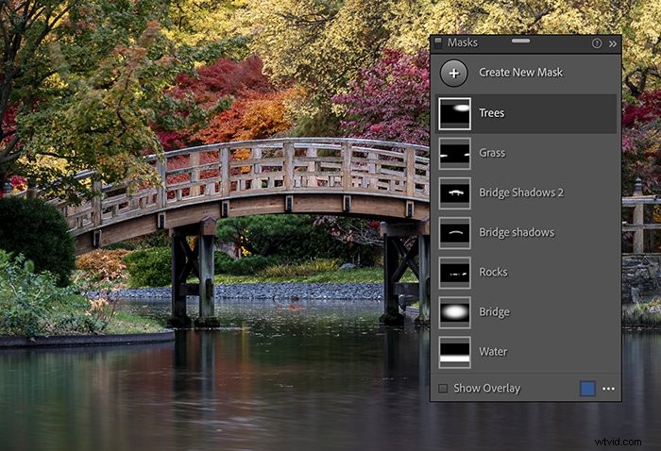Click the Masks panel title

click(x=463, y=42)
